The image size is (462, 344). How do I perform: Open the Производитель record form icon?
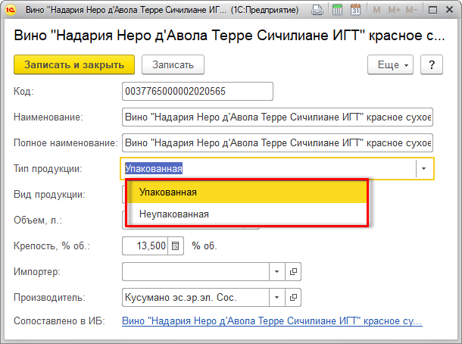[294, 297]
